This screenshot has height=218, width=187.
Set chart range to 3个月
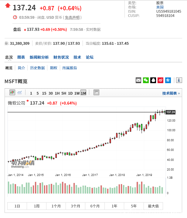(x=75, y=206)
